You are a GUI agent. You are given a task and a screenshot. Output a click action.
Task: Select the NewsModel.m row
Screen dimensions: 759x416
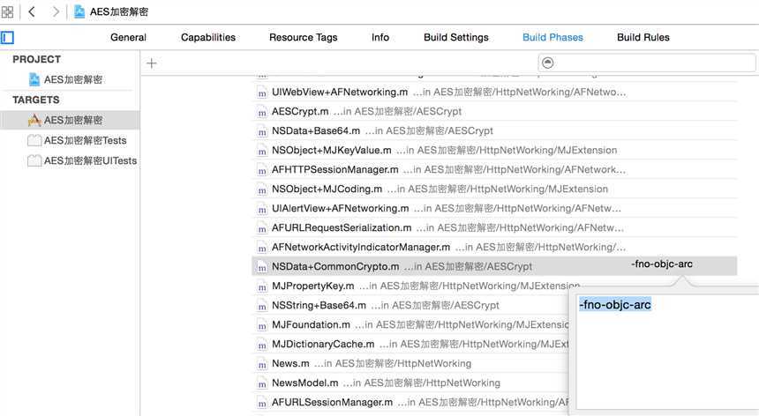point(410,383)
